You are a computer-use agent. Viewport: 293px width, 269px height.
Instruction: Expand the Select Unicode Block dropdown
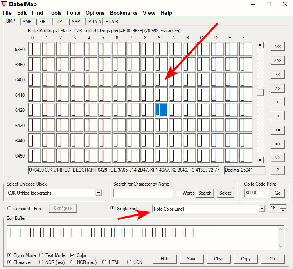tap(99, 193)
